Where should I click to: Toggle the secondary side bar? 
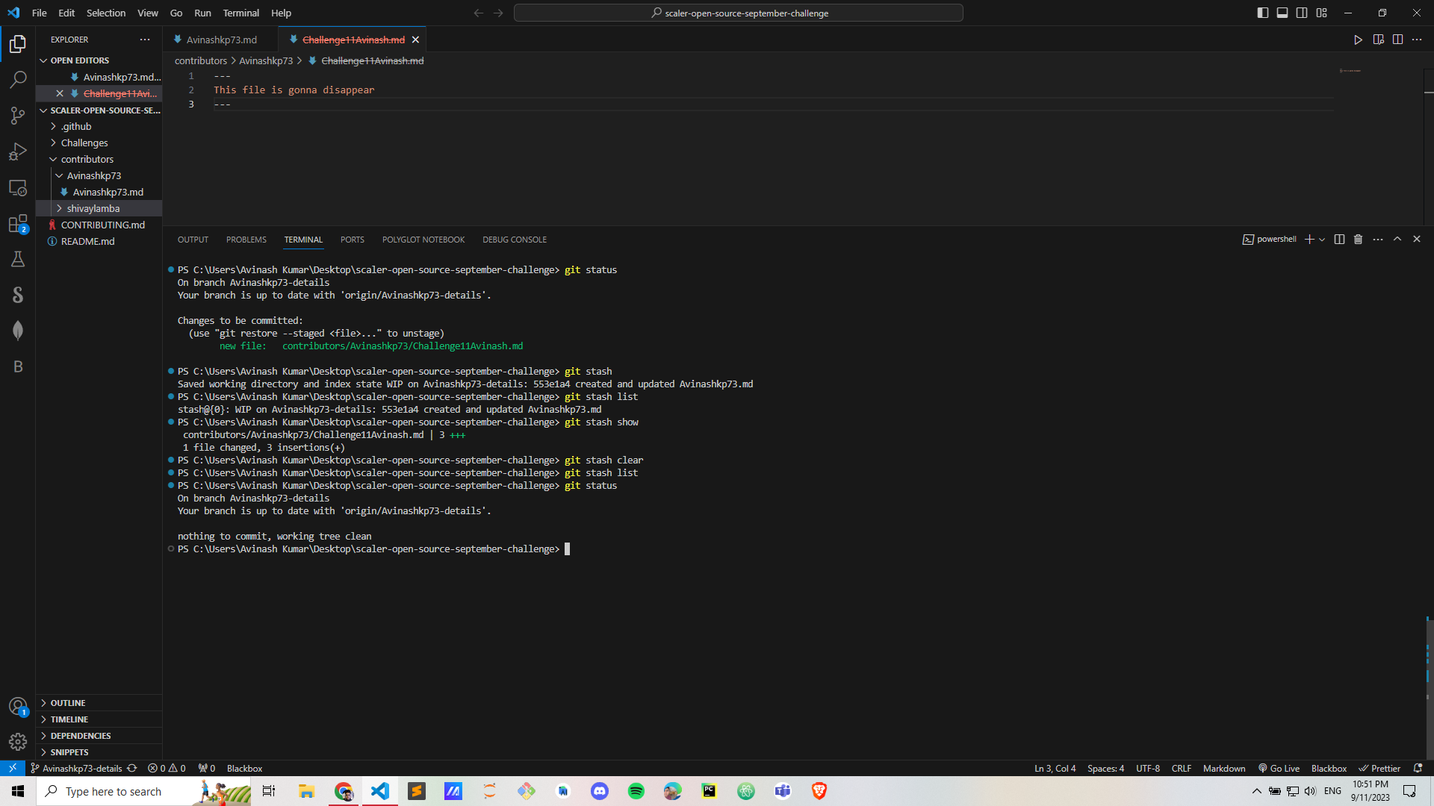coord(1302,13)
